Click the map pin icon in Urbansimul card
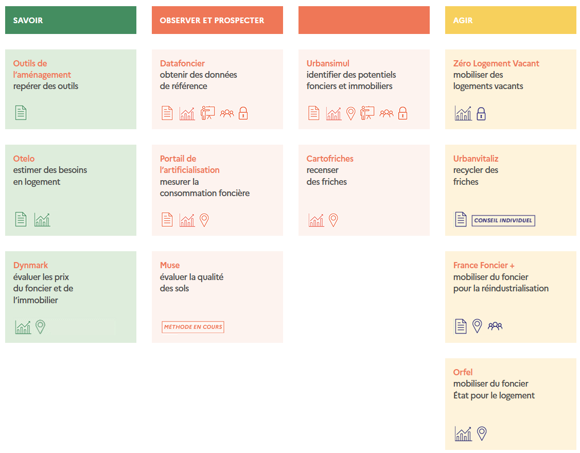The width and height of the screenshot is (580, 453). (x=350, y=113)
